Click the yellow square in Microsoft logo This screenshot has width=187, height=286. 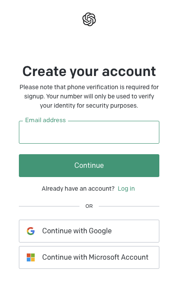point(33,260)
